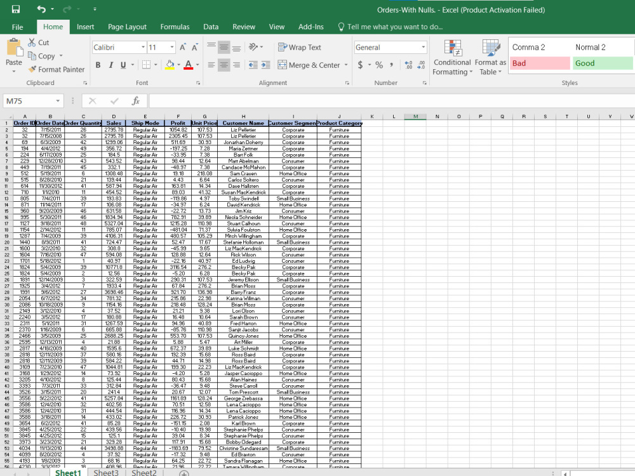Increase font size with the larger A icon
This screenshot has height=476, width=635.
coord(183,48)
